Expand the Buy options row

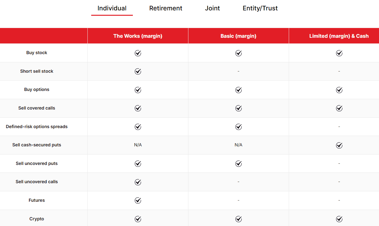[x=37, y=90]
